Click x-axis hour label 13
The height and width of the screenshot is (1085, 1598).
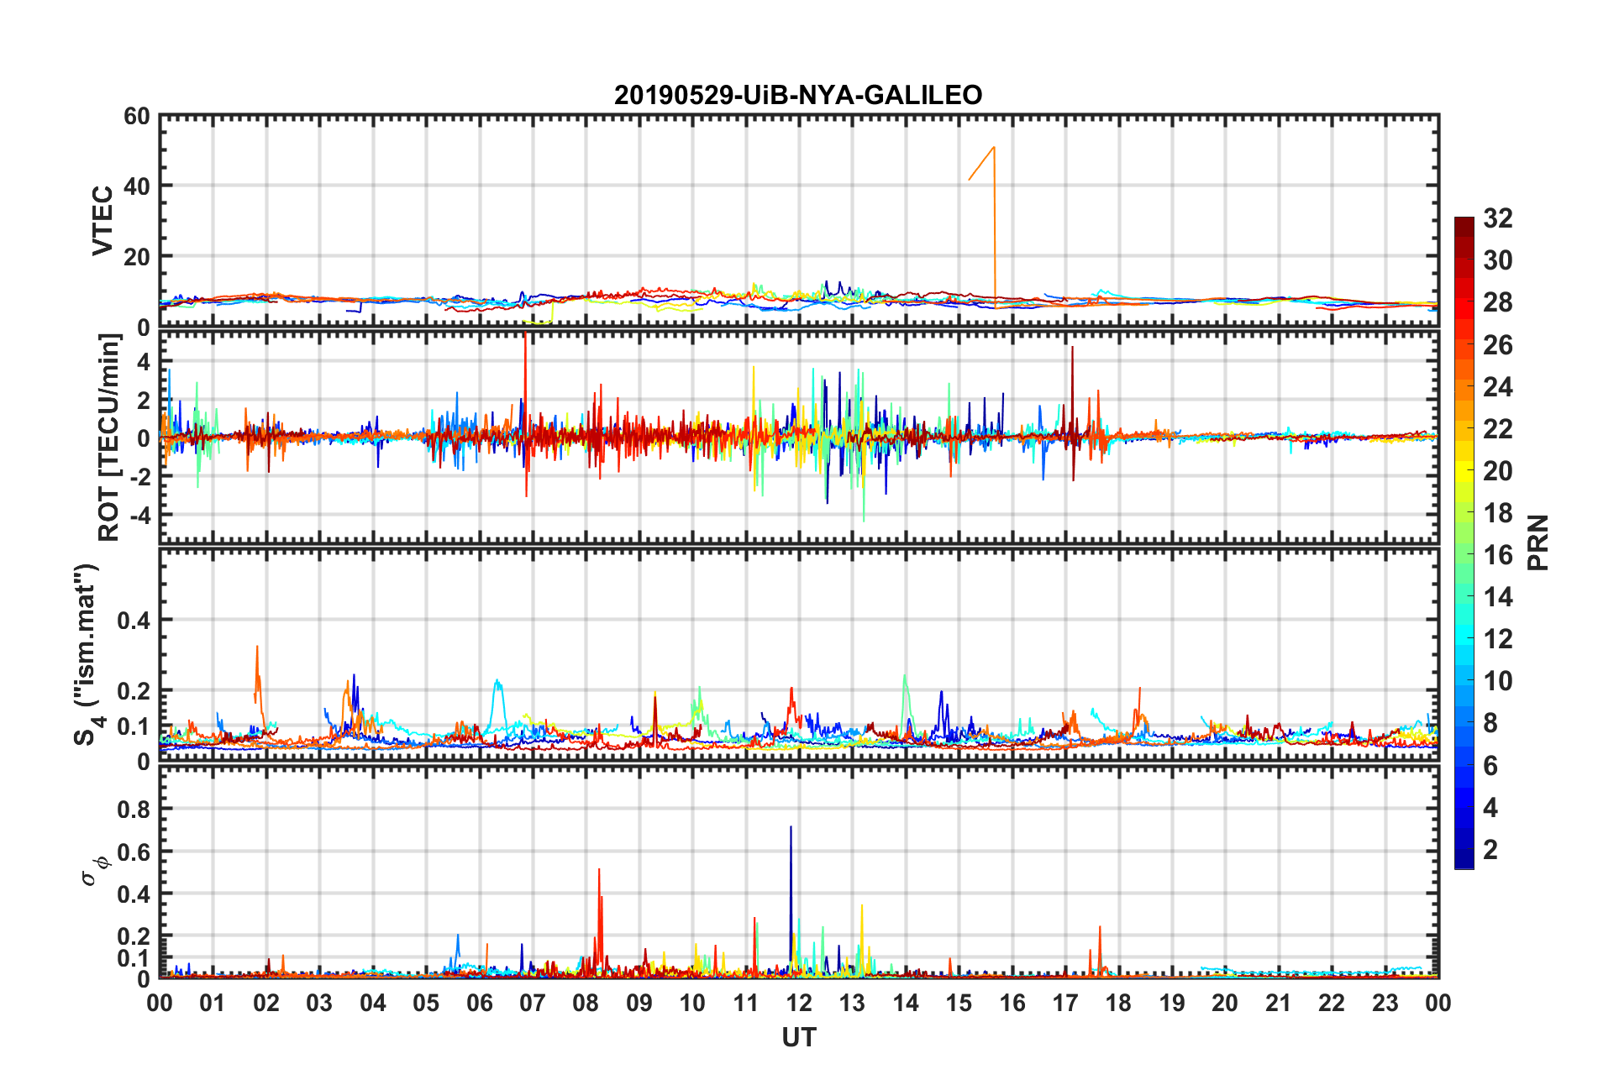tap(852, 1003)
